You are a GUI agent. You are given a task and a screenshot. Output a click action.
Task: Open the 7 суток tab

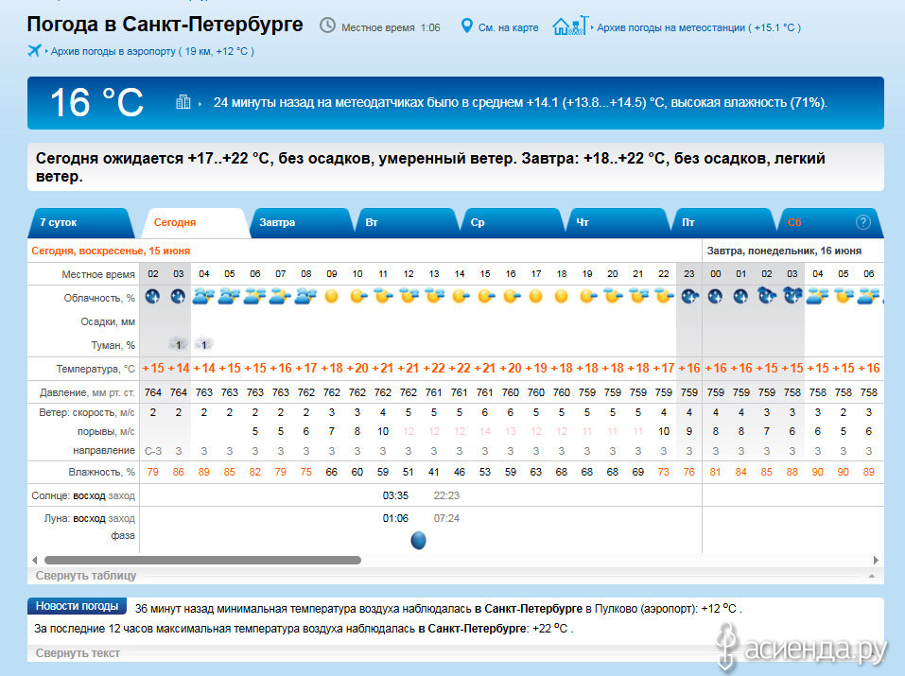[x=80, y=223]
